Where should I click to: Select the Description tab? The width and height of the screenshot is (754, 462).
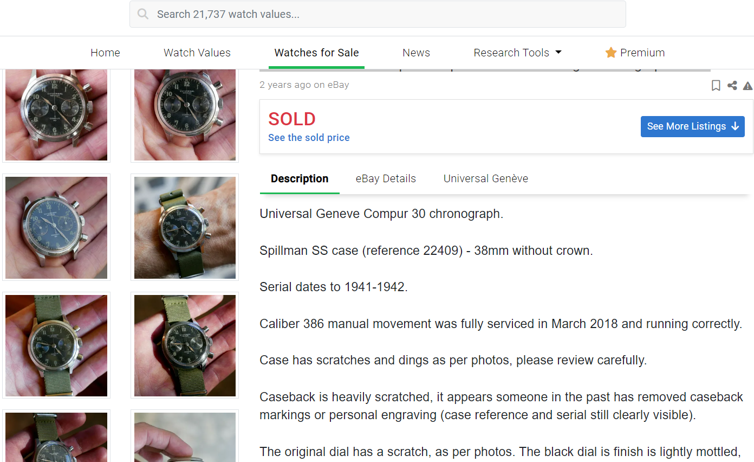tap(300, 178)
